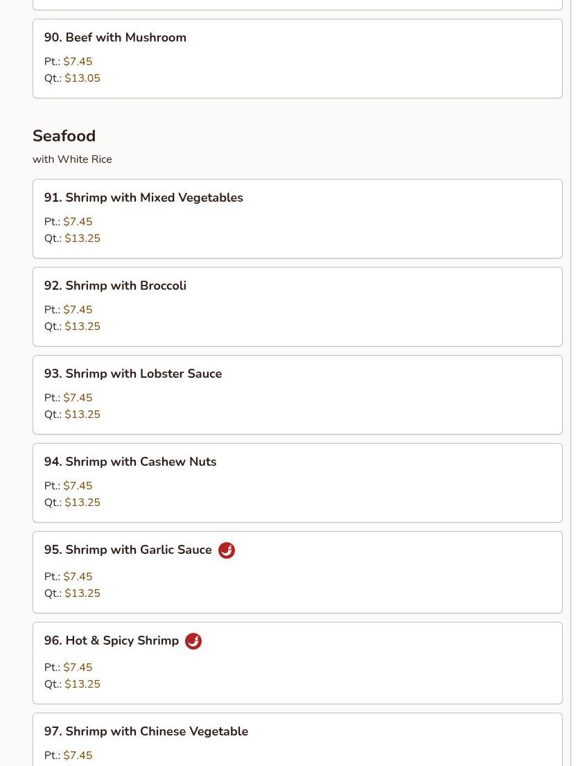Choose 93. Shrimp with Lobster Sauce

tap(133, 374)
